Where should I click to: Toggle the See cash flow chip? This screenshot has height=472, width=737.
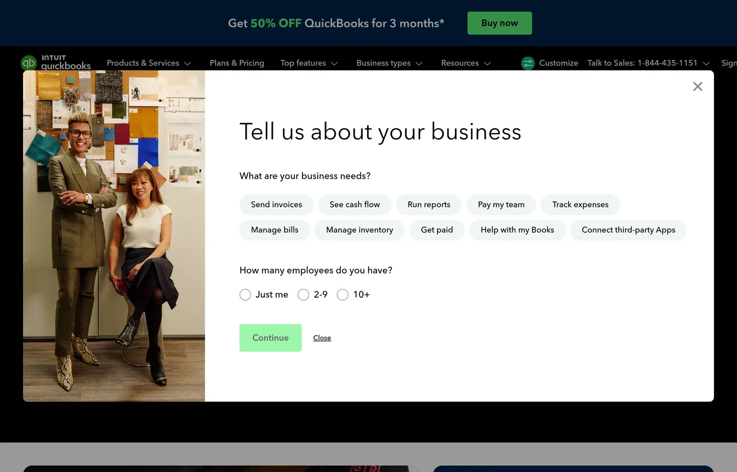[x=355, y=205]
